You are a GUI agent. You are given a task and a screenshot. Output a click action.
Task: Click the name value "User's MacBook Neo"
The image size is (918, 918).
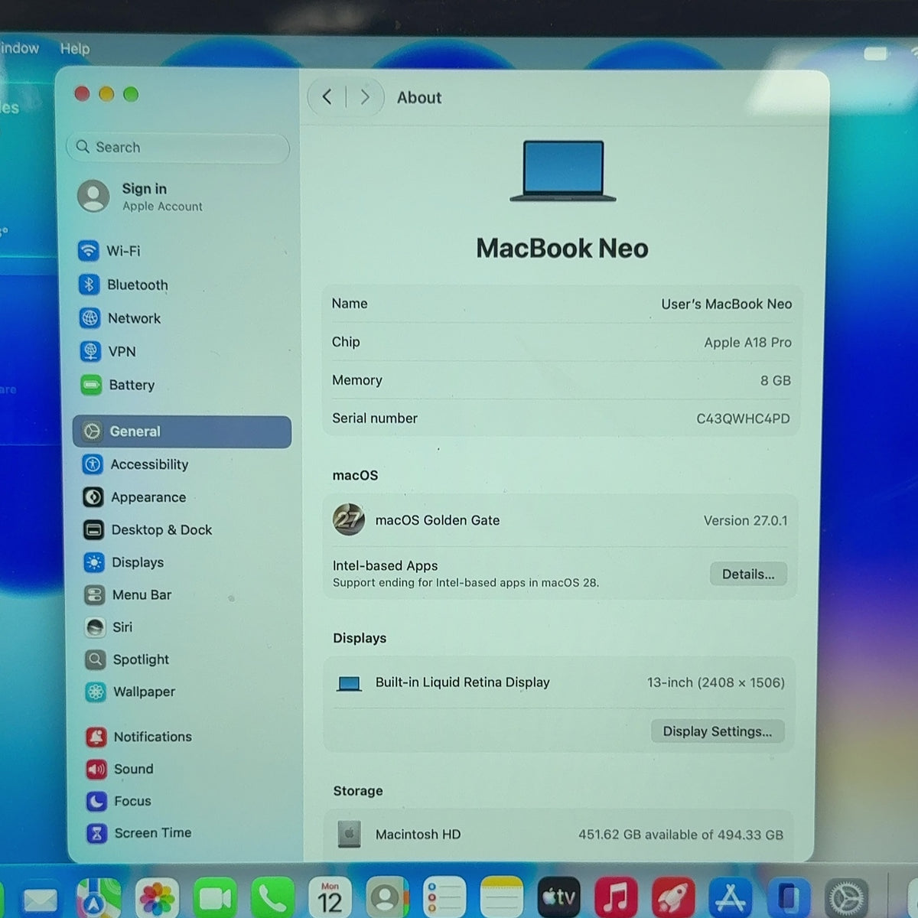(727, 304)
